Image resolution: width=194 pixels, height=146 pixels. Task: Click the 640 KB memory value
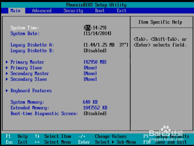click(90, 102)
